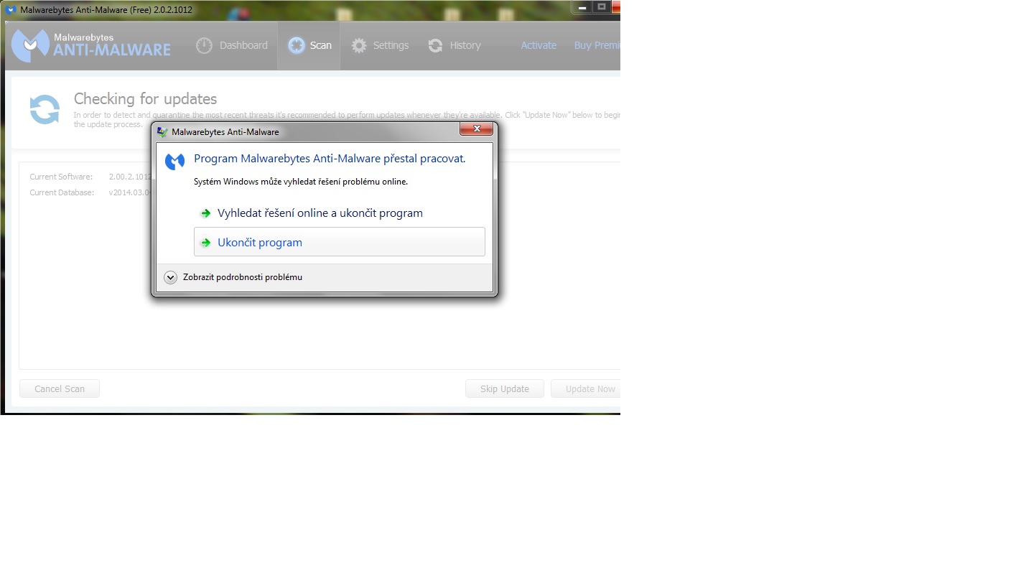The width and height of the screenshot is (1016, 568).
Task: Expand Zobrazit podrobnosti problému
Action: tap(233, 277)
